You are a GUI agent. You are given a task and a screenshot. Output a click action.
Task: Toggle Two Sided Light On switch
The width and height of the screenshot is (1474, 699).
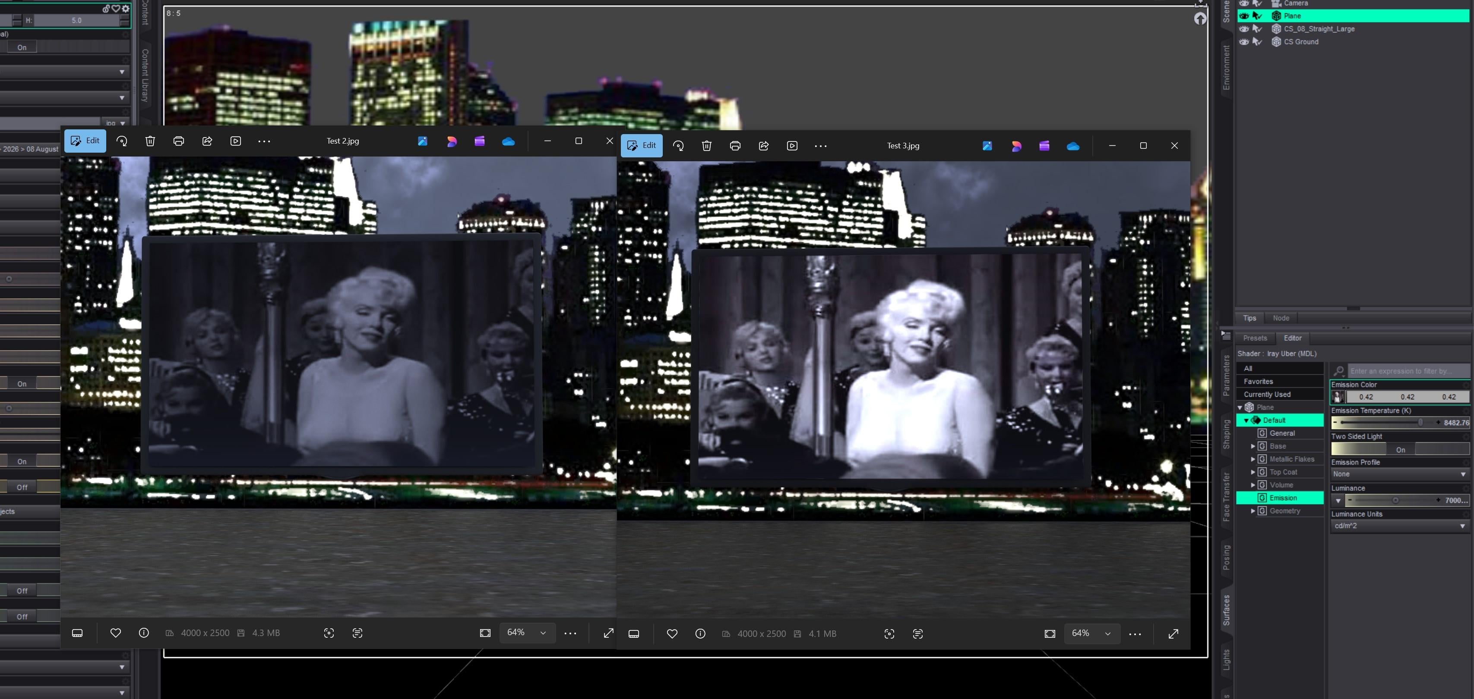(x=1400, y=450)
